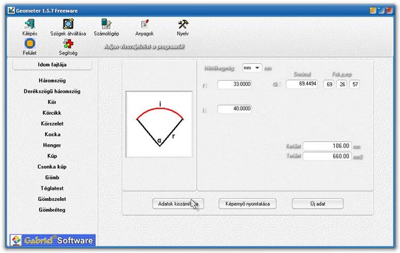Viewport: 400px width, 253px height.
Task: Click the Decimal angle input field
Action: 301,85
